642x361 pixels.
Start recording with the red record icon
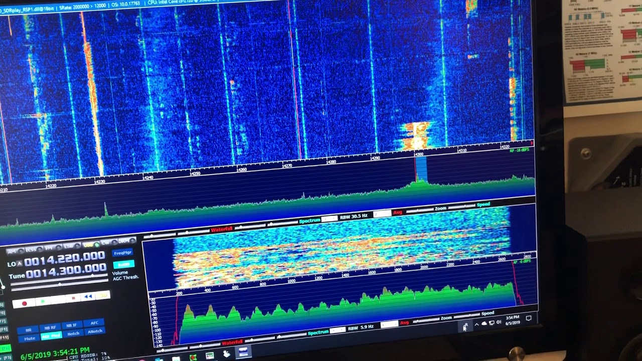click(x=24, y=303)
